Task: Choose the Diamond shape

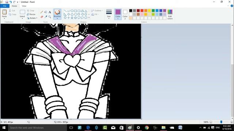Action: tap(69, 14)
